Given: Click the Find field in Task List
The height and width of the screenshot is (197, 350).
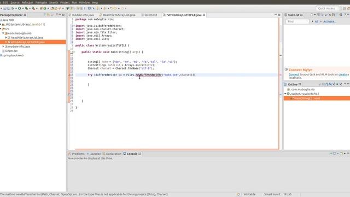Looking at the screenshot, I should 297,21.
